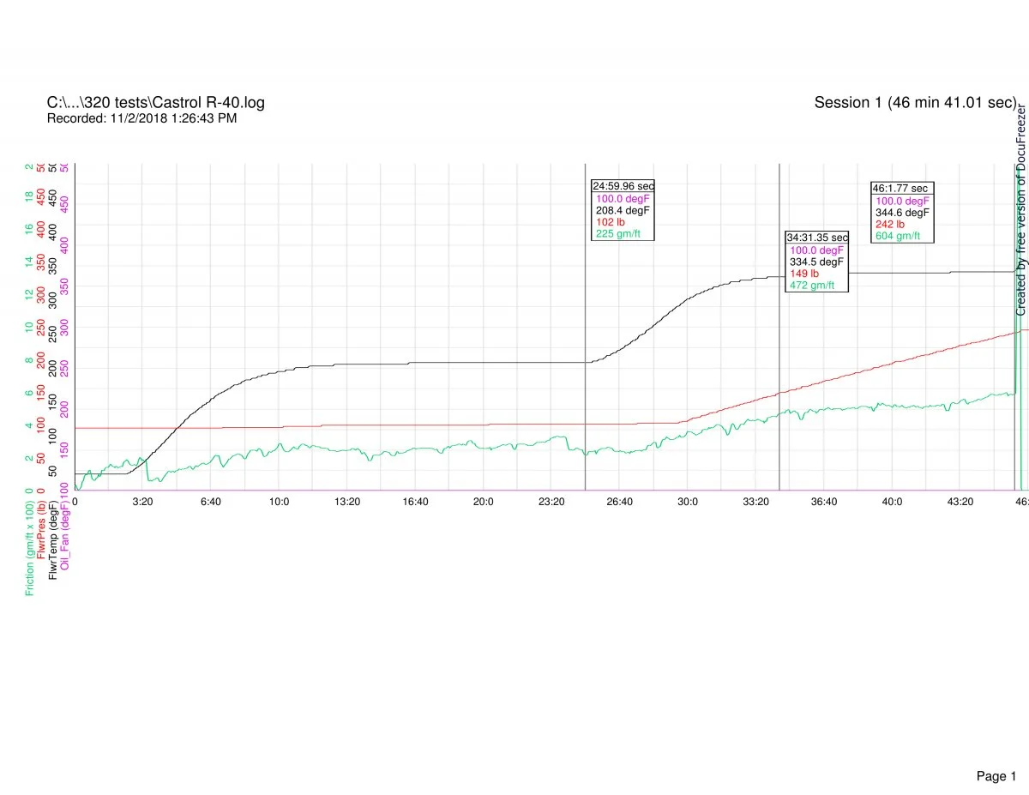1029x795 pixels.
Task: Click the 10:0 tick on time axis
Action: click(279, 502)
